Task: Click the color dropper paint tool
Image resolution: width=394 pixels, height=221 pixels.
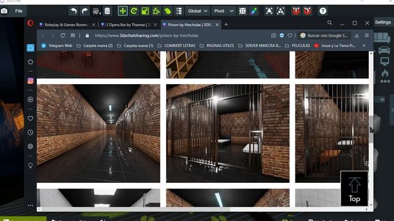Action: 254,11
